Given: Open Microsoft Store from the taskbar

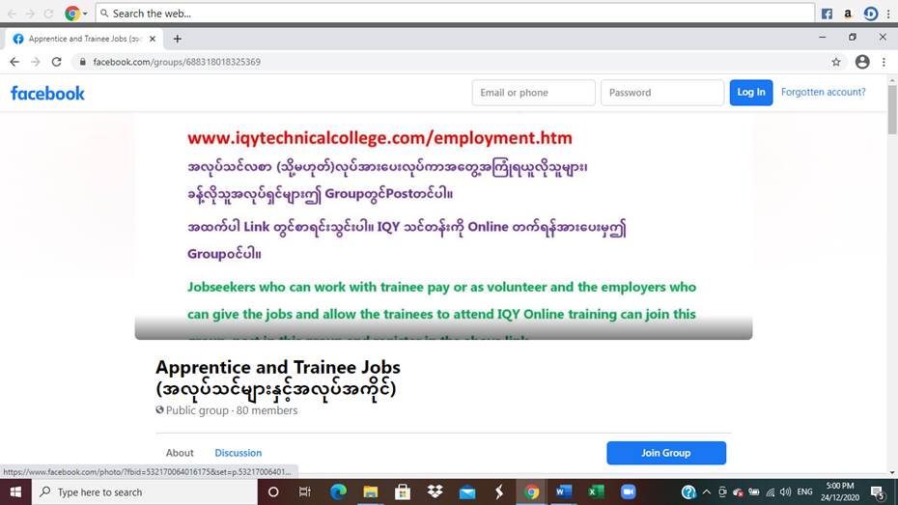Looking at the screenshot, I should pos(403,491).
